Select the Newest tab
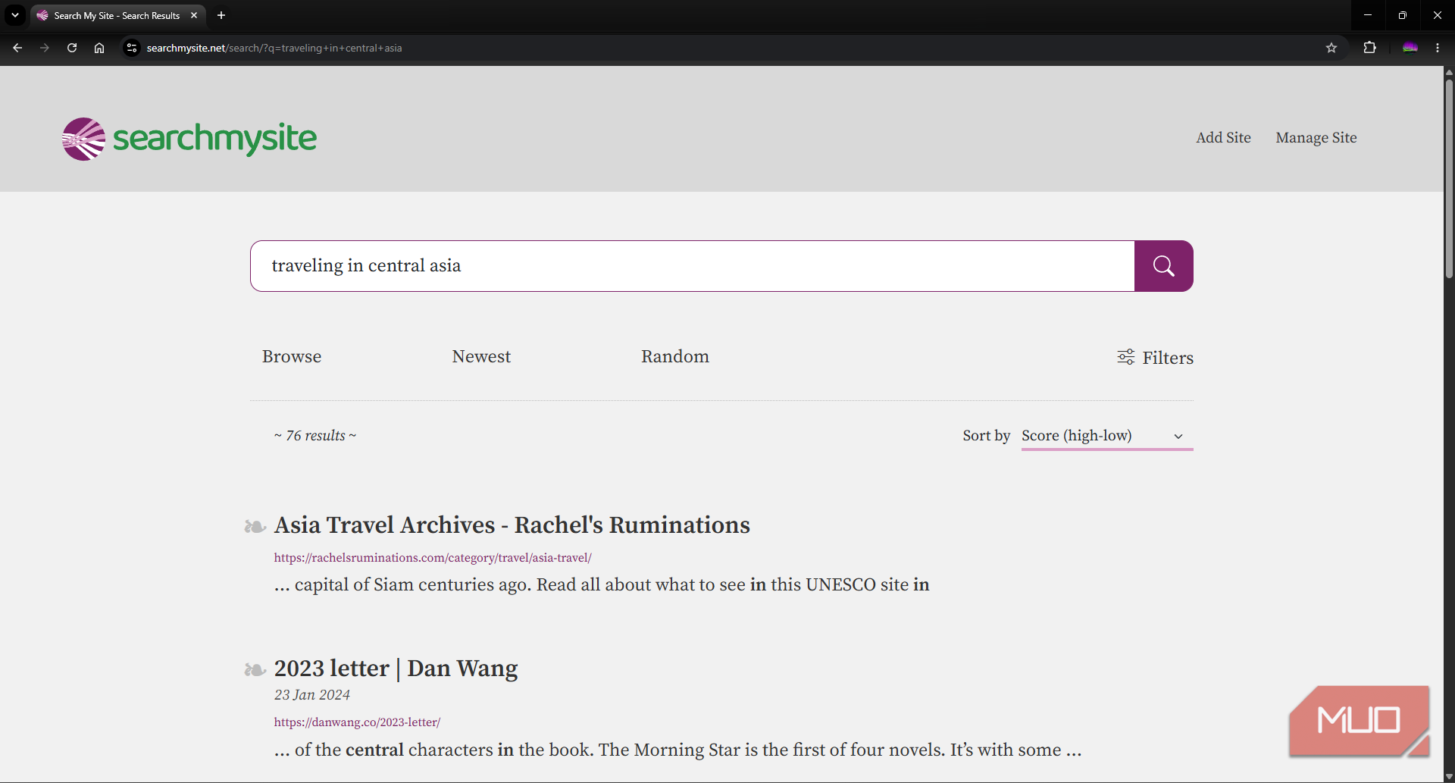Image resolution: width=1455 pixels, height=783 pixels. tap(481, 356)
